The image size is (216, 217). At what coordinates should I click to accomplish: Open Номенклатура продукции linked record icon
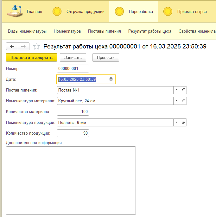tap(183, 122)
